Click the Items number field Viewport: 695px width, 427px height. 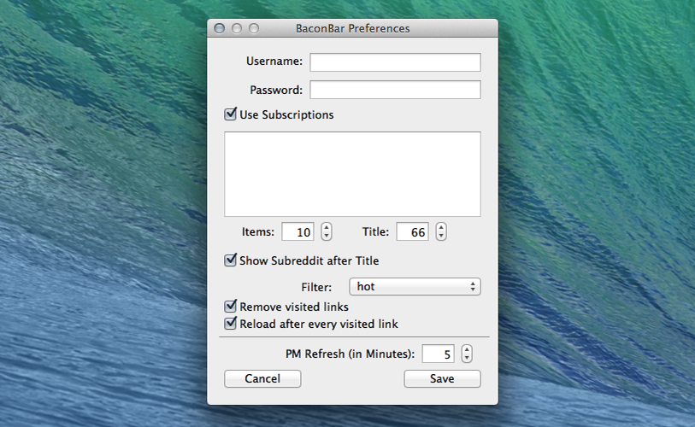(298, 232)
